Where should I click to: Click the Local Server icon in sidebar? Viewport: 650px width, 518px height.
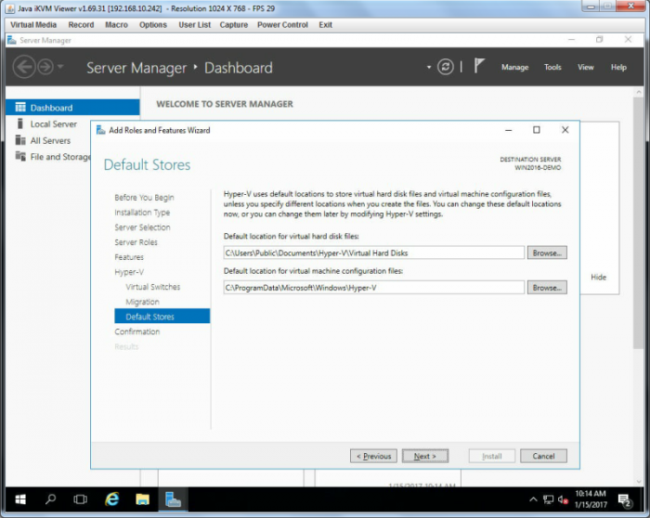tap(19, 123)
